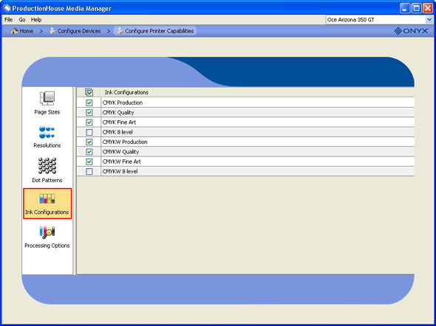This screenshot has height=326, width=436.
Task: Select the CMYK Quality row
Action: coord(245,112)
